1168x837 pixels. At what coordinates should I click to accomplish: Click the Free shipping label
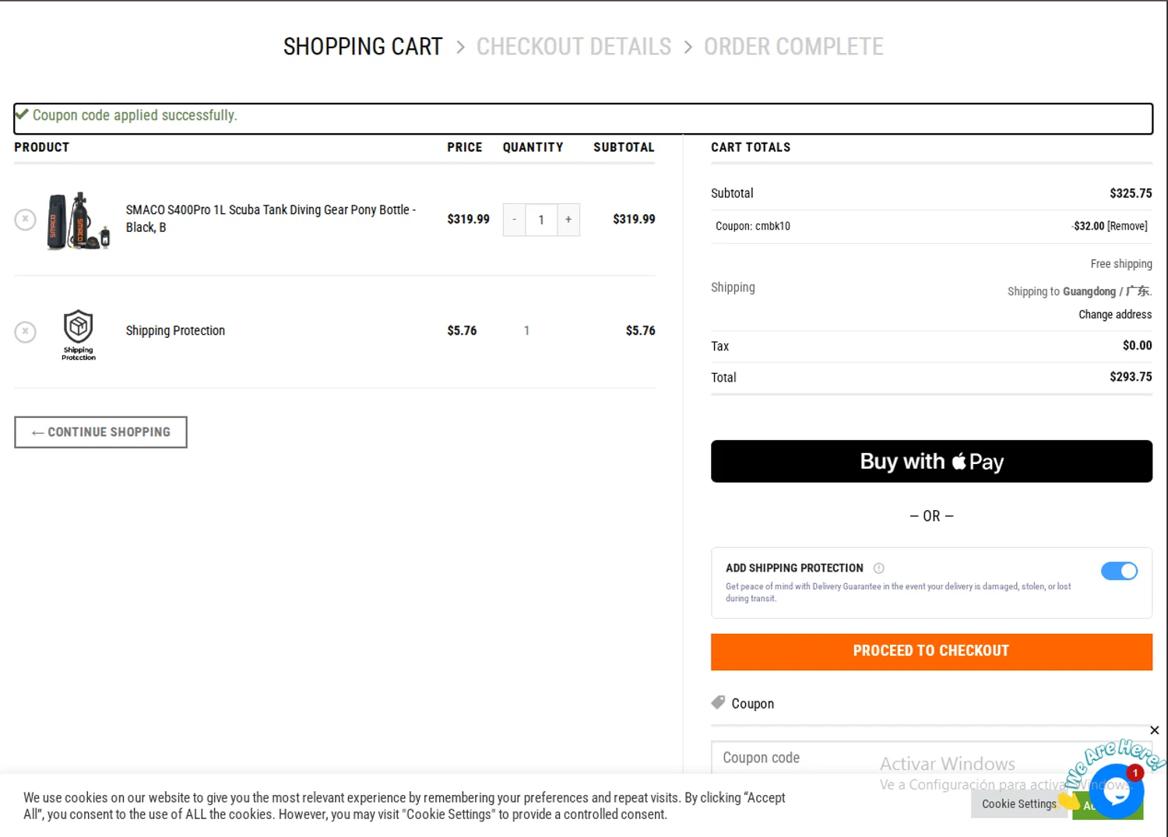pos(1121,264)
